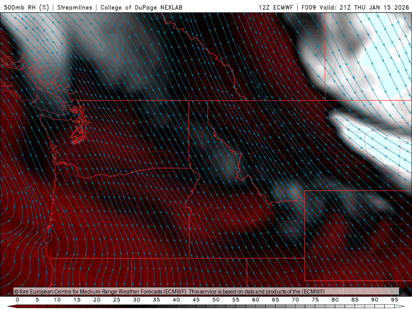The image size is (412, 309).
Task: Click the dark red low-humidity end of color bar
Action: [x=12, y=306]
